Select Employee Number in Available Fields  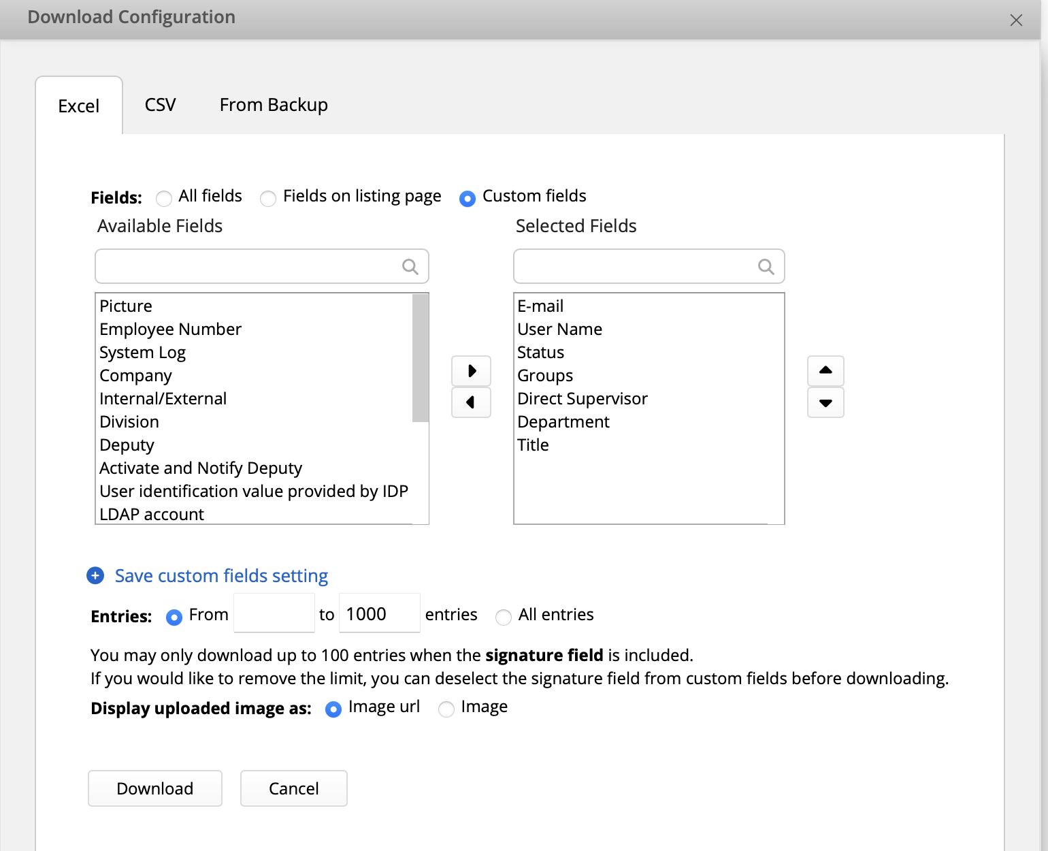(255, 329)
